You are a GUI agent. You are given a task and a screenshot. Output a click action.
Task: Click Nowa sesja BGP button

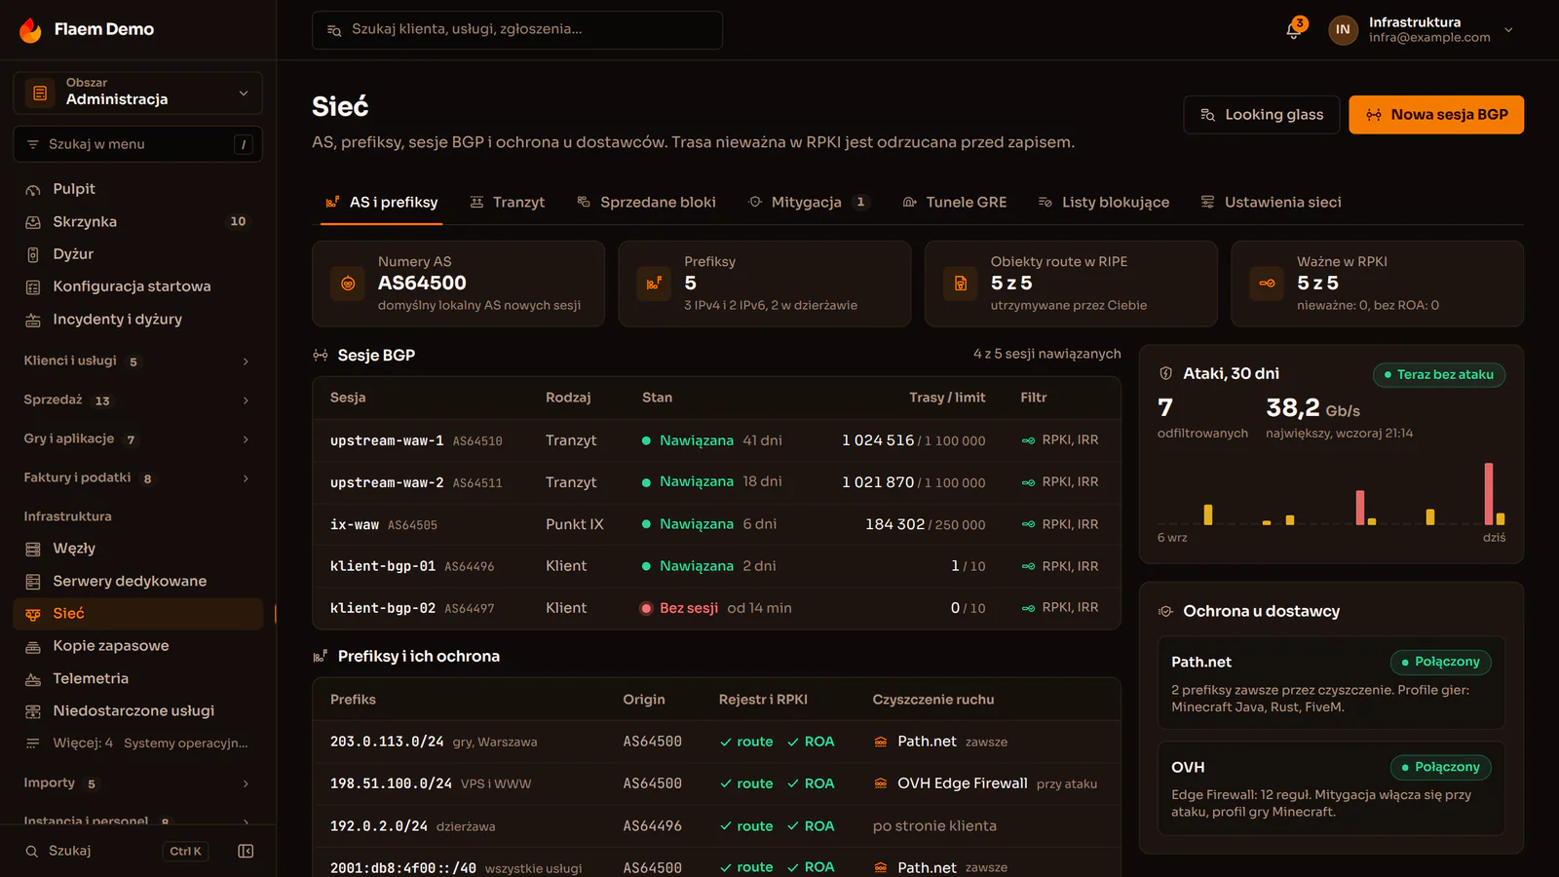[1436, 115]
